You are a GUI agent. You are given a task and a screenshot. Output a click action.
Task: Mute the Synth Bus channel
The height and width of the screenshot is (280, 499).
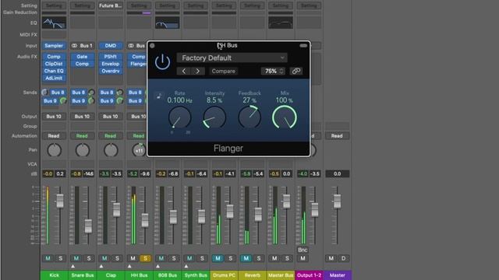pos(189,258)
